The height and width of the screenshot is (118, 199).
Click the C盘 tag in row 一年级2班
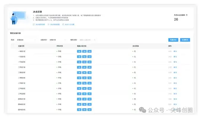(79, 56)
